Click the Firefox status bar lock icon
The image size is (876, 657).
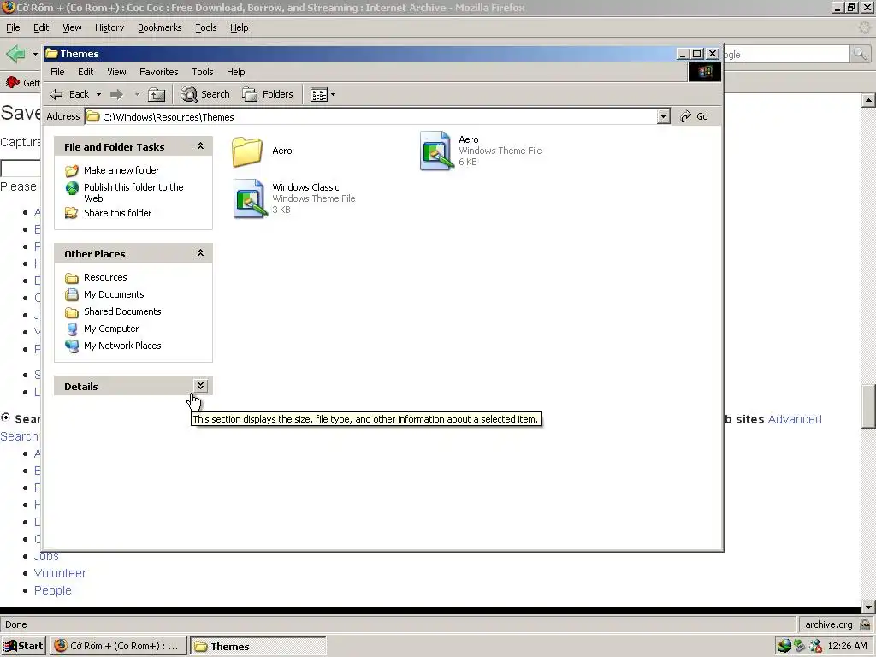pos(865,624)
